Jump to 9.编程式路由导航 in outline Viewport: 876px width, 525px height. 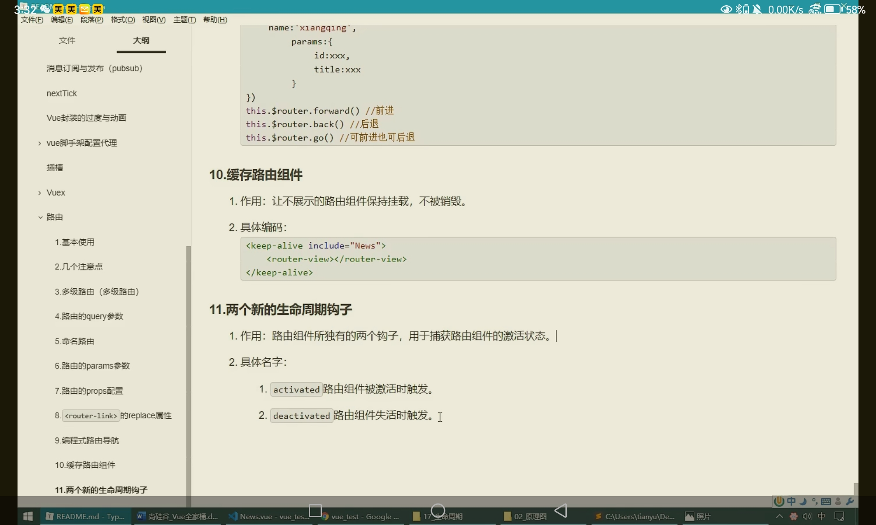87,440
